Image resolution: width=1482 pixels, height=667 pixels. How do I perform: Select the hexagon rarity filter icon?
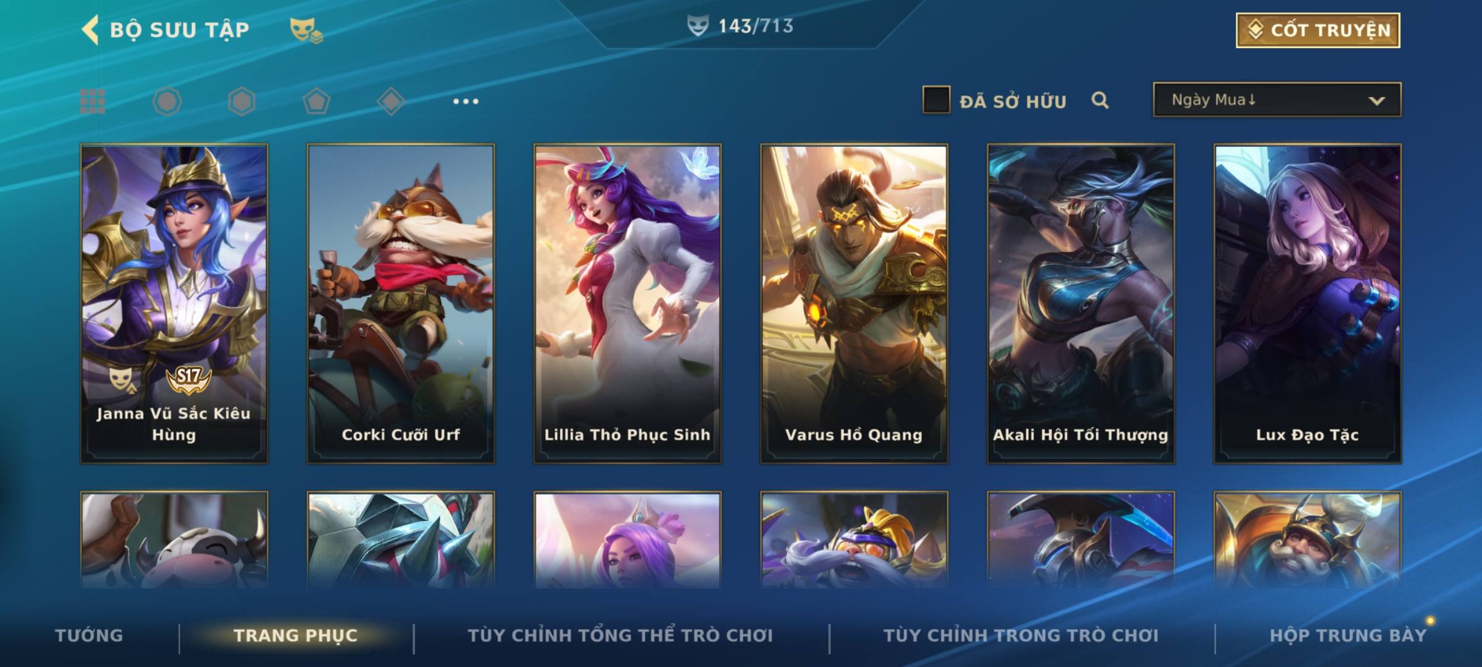(x=241, y=101)
